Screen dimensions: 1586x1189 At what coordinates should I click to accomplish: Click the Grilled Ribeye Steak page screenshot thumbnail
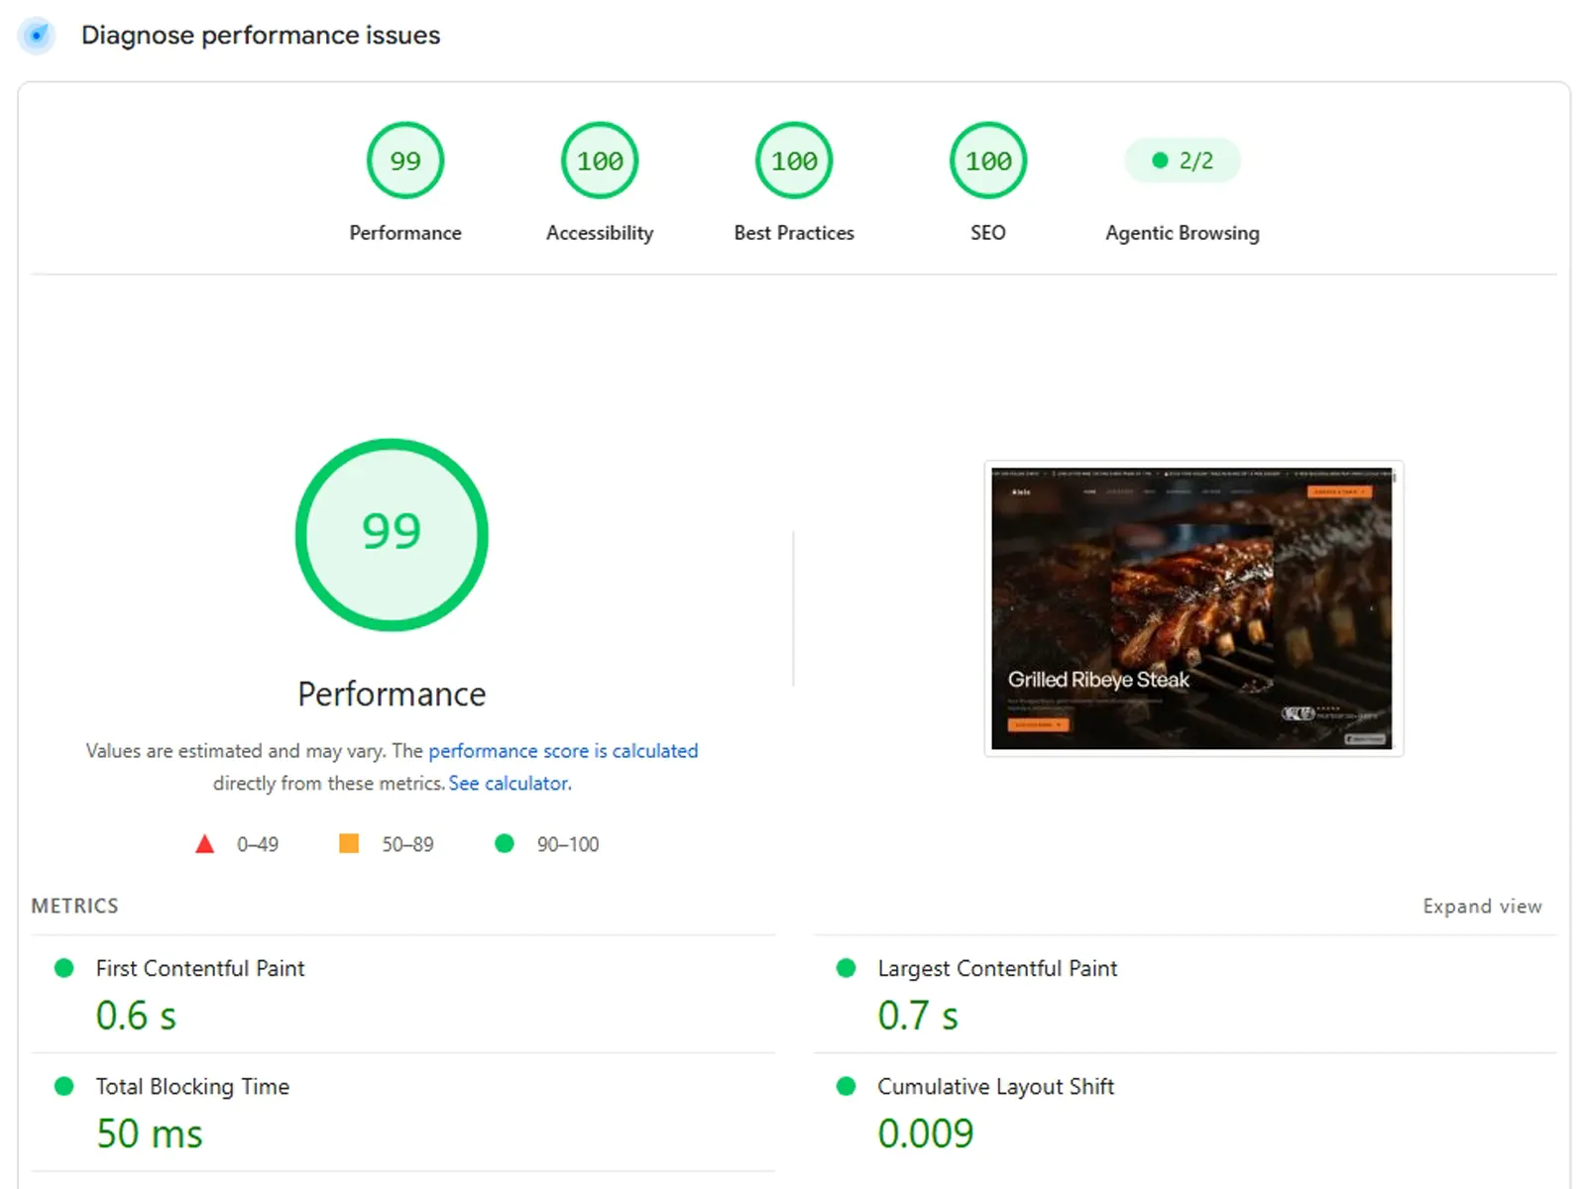[x=1193, y=608]
